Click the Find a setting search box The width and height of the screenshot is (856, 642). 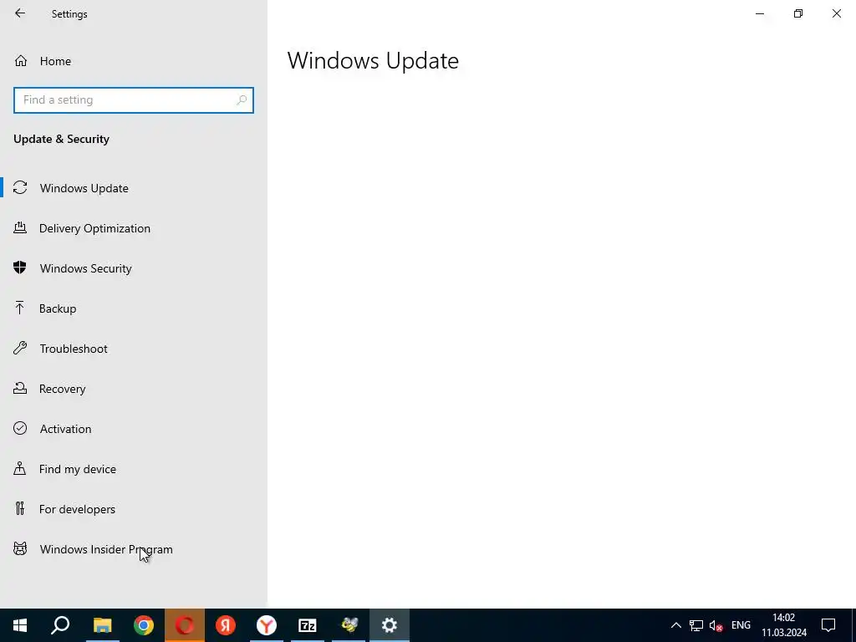133,100
